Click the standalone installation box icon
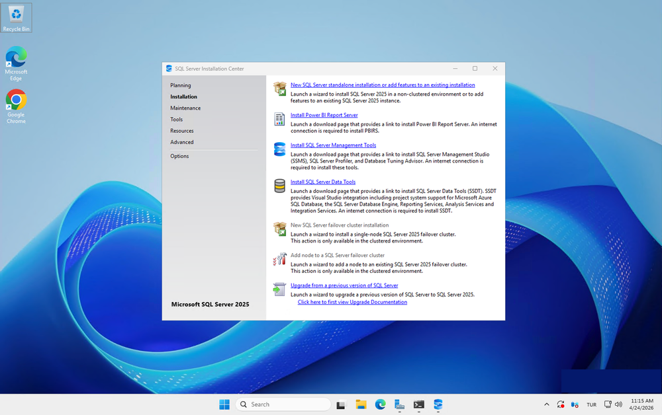This screenshot has width=662, height=415. pyautogui.click(x=280, y=89)
